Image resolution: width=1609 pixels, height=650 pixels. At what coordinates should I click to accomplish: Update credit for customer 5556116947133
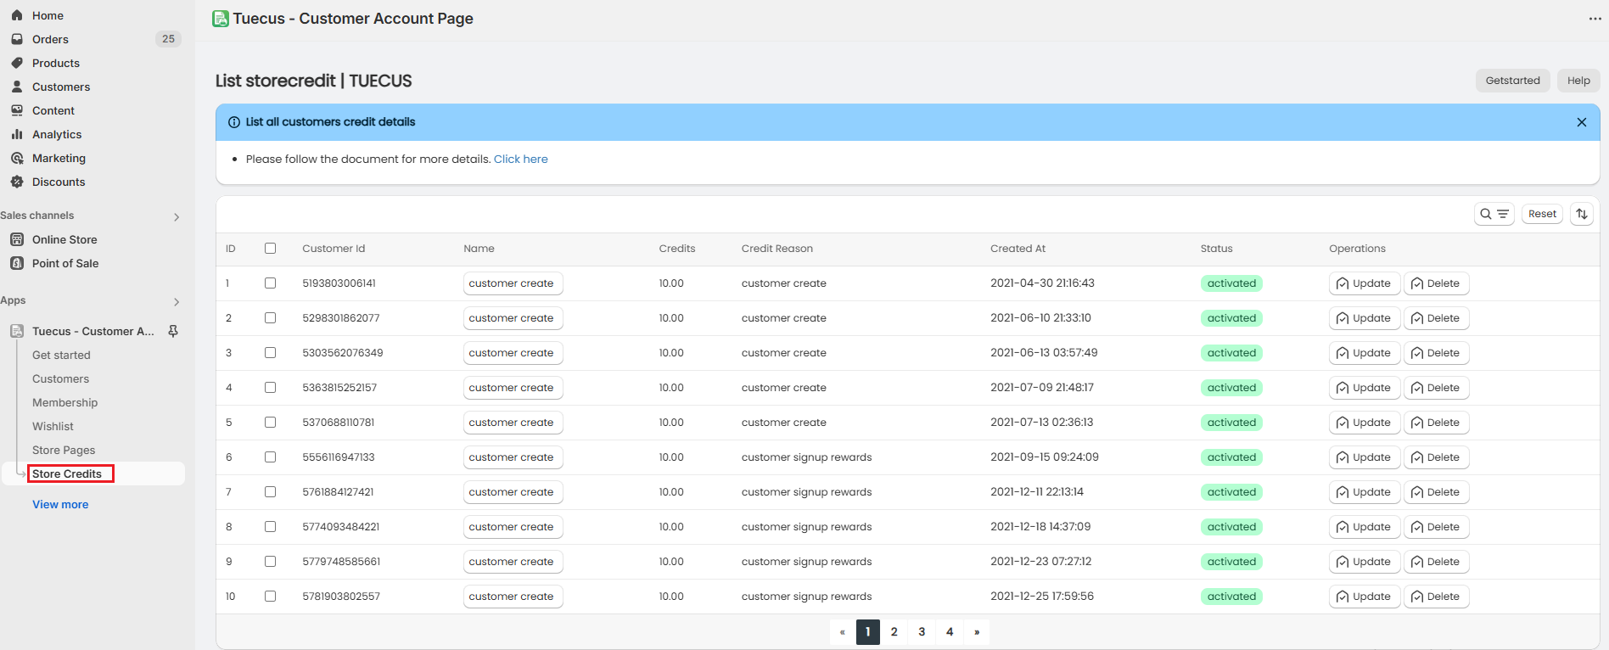pyautogui.click(x=1365, y=457)
